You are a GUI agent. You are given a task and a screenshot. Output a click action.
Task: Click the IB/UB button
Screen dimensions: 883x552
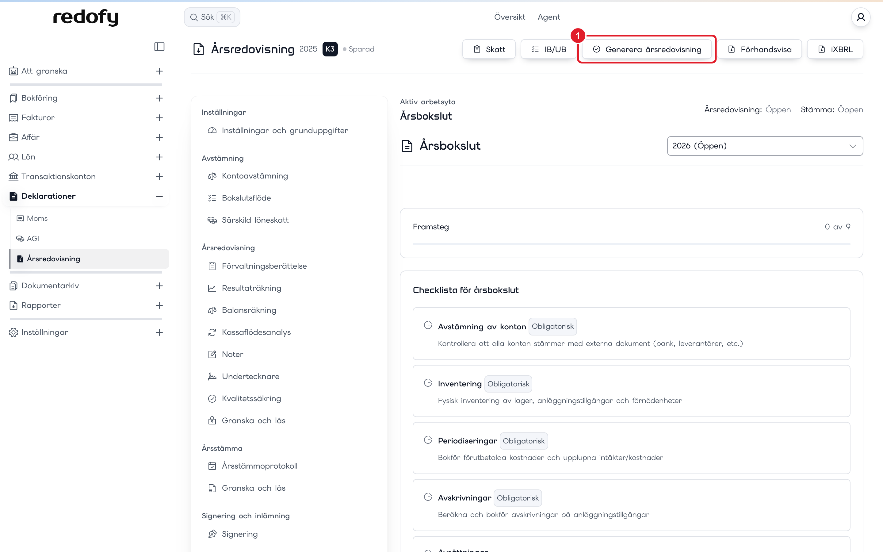[549, 49]
